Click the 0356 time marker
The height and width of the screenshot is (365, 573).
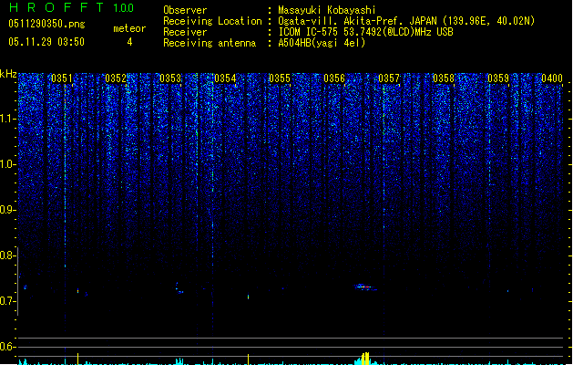pyautogui.click(x=334, y=78)
